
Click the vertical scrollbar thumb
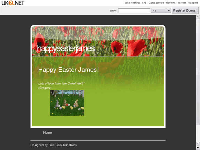point(198,72)
